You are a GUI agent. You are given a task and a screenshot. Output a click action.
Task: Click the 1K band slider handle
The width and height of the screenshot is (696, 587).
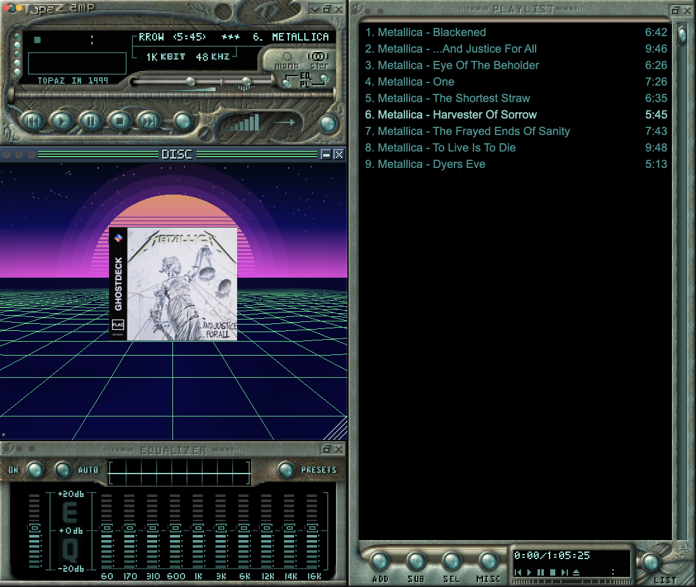tap(198, 528)
